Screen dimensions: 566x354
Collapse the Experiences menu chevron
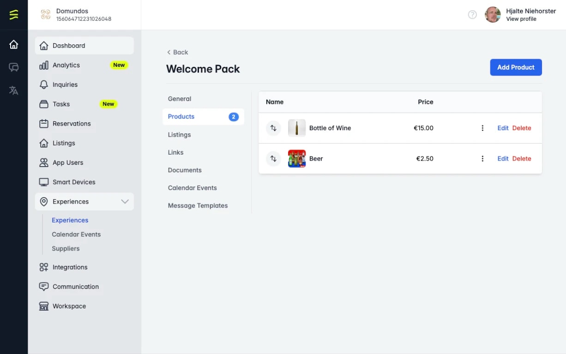click(125, 202)
